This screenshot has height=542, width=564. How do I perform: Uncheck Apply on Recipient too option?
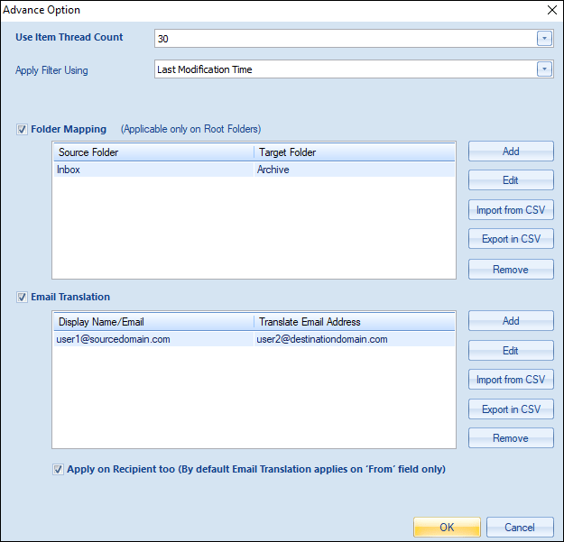58,469
